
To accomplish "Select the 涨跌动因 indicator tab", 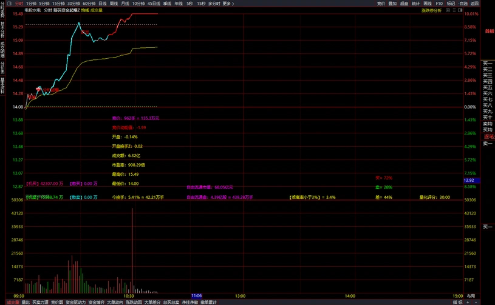I will tap(134, 302).
